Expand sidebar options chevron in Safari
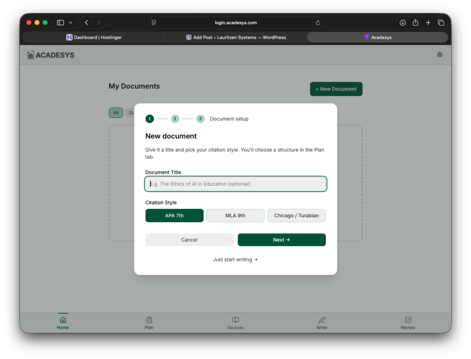Image resolution: width=471 pixels, height=359 pixels. click(x=70, y=22)
